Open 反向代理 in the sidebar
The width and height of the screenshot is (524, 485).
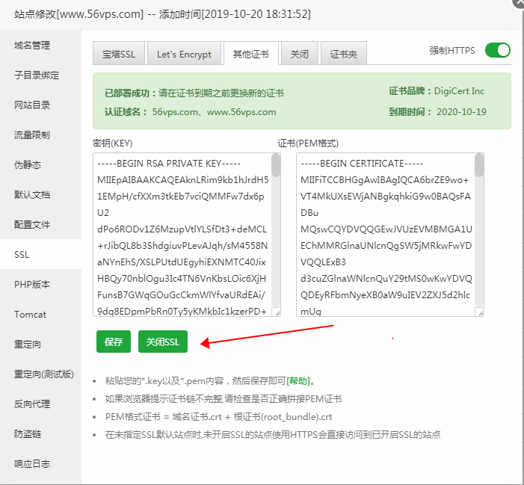[x=32, y=404]
